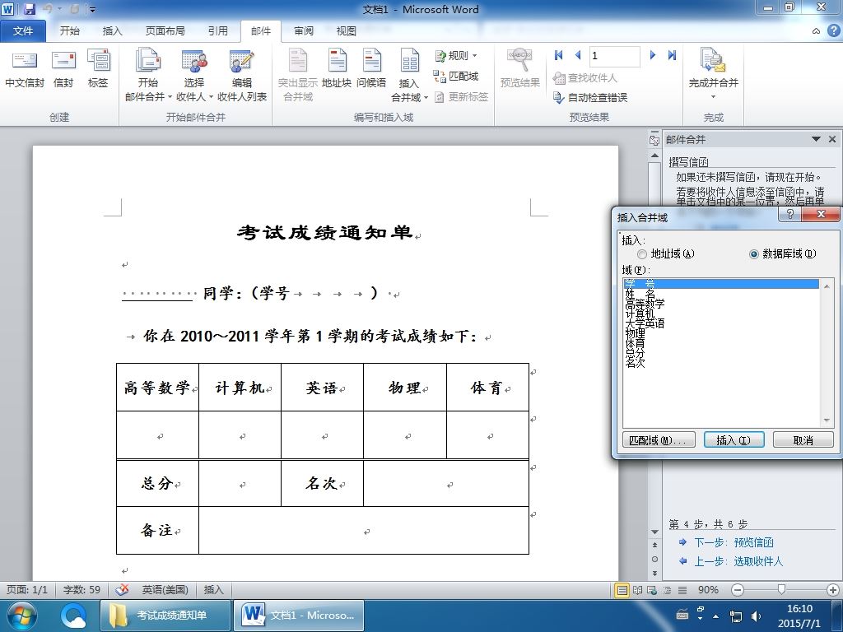Select Web Layout view icon
Image resolution: width=843 pixels, height=632 pixels.
[652, 590]
